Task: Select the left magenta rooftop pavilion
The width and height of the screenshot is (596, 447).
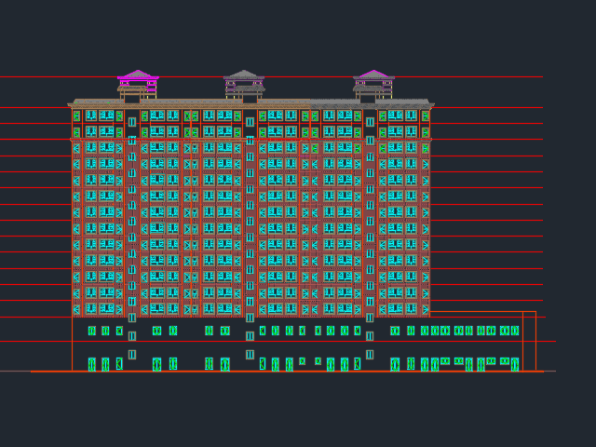Action: point(138,77)
